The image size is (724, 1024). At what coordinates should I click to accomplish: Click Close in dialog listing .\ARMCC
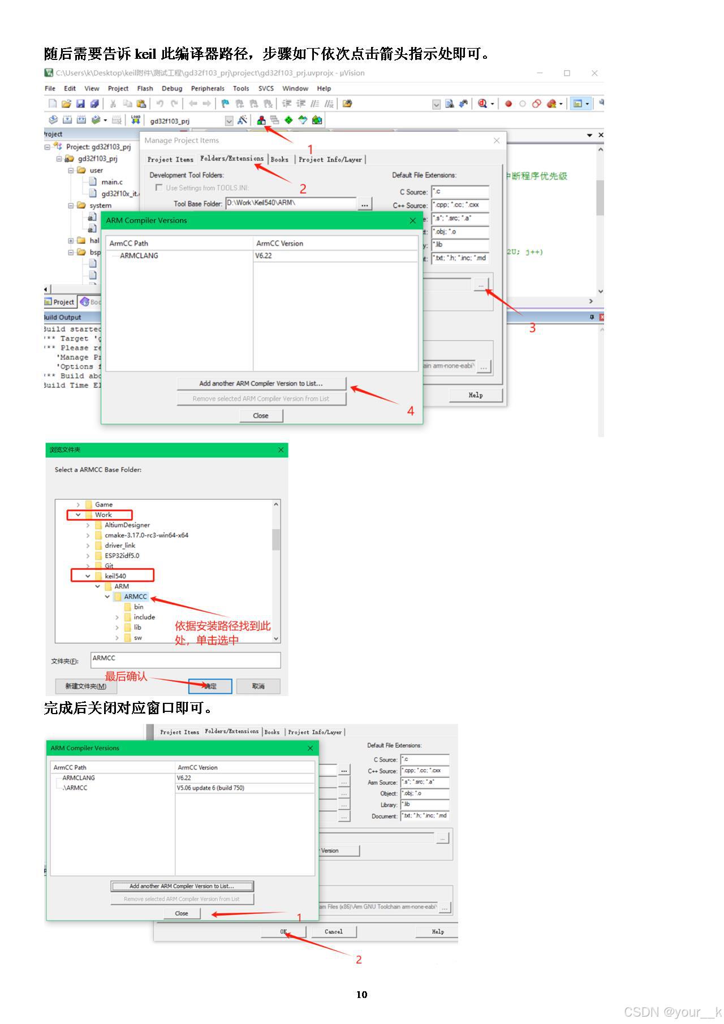[x=182, y=913]
